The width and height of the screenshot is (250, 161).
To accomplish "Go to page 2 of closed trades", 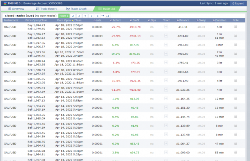I will coord(73,16).
